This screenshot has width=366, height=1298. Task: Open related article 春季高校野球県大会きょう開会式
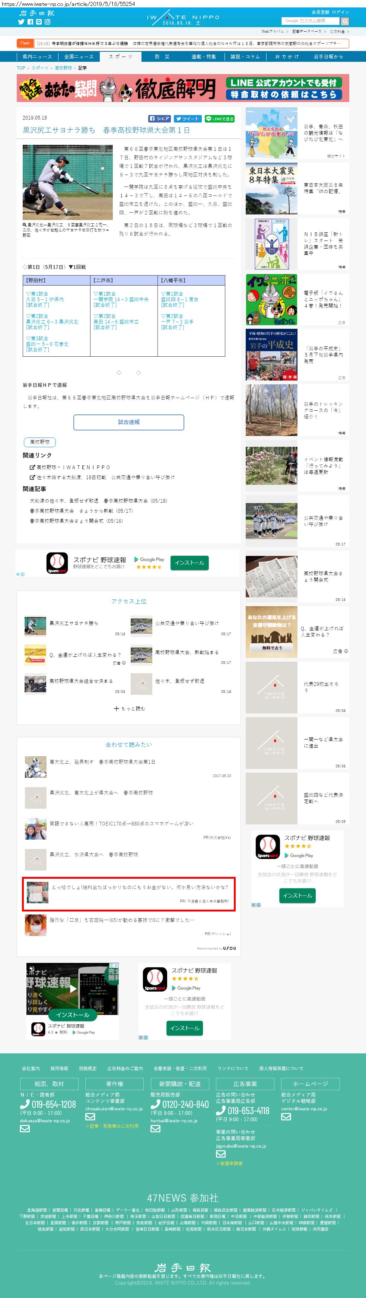tap(76, 521)
